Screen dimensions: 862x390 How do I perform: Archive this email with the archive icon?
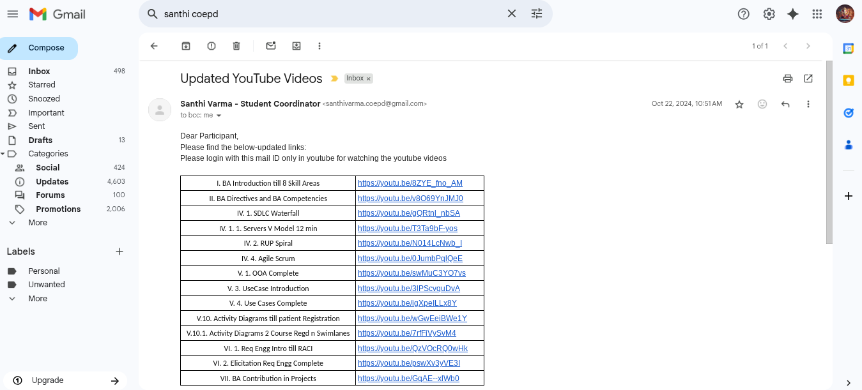(x=186, y=46)
